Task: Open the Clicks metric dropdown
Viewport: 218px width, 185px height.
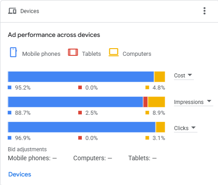Action: [x=186, y=128]
